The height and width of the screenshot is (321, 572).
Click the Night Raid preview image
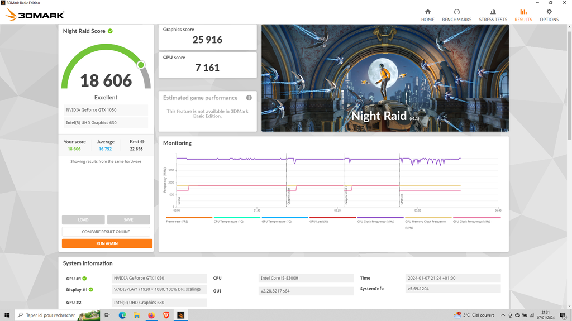[385, 78]
